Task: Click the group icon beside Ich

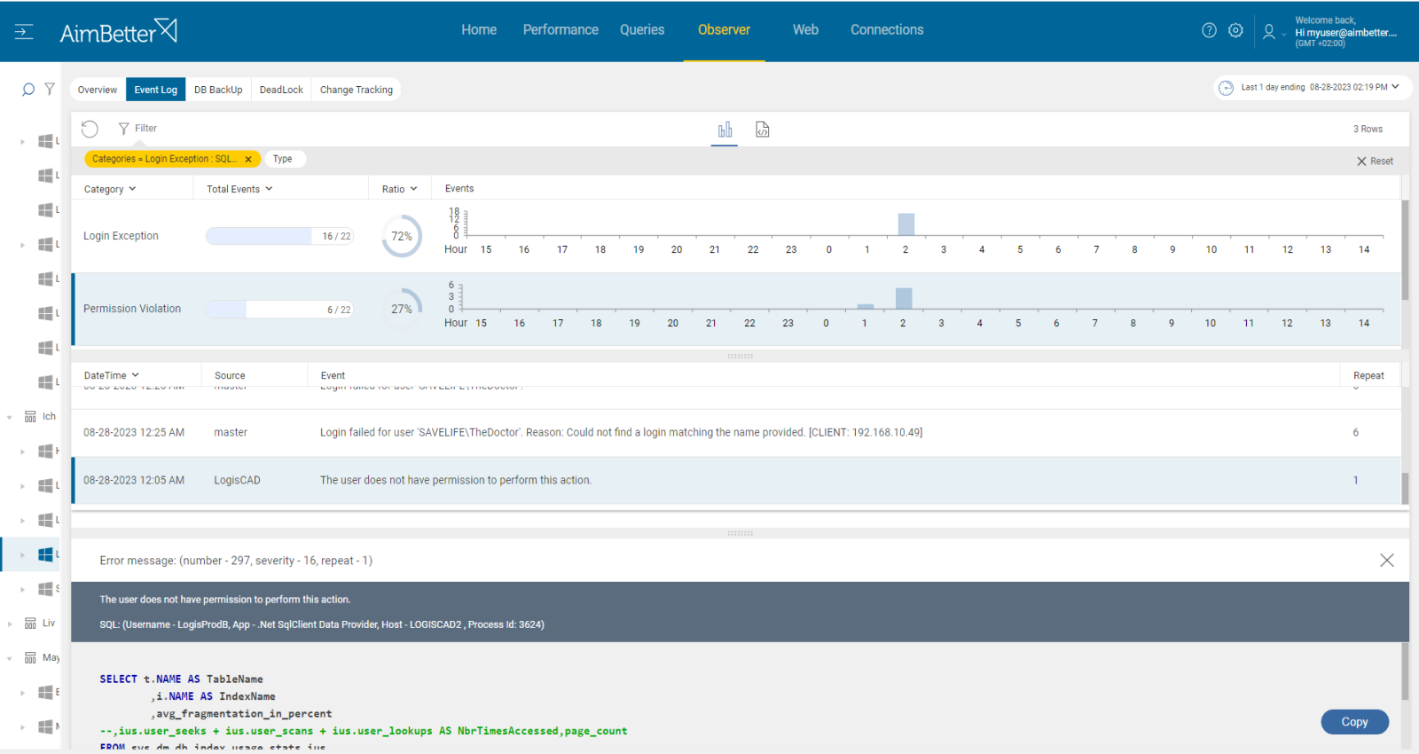Action: [x=30, y=417]
